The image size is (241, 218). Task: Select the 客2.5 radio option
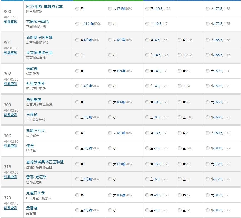tap(180, 164)
